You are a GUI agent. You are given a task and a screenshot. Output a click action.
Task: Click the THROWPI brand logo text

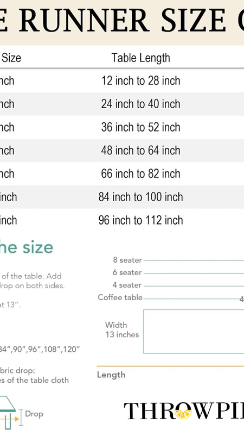tap(184, 411)
